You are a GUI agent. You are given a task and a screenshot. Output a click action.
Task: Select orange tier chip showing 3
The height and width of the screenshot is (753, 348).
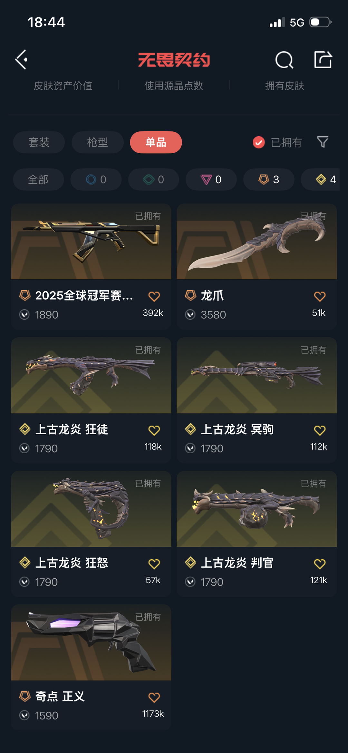[x=269, y=179]
